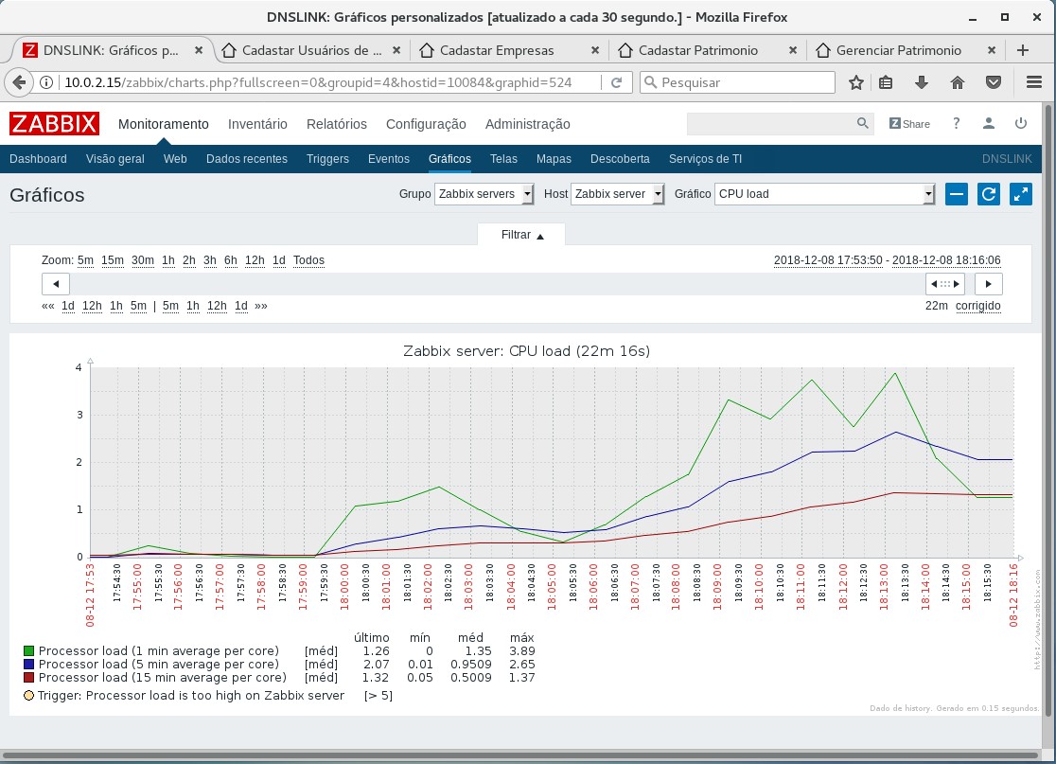The height and width of the screenshot is (764, 1056).
Task: Bookmark this page with the star icon
Action: click(856, 82)
